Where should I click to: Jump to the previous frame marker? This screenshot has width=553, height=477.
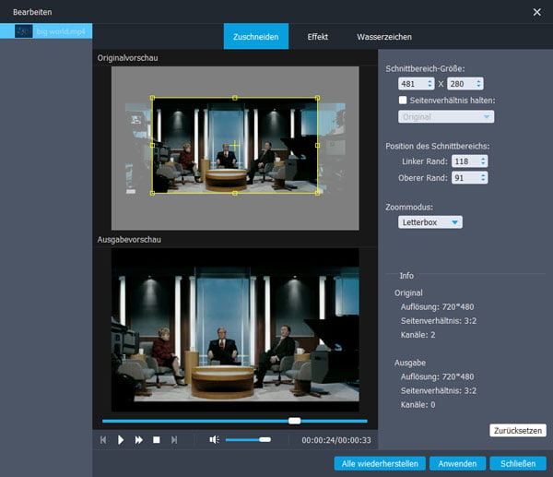103,440
